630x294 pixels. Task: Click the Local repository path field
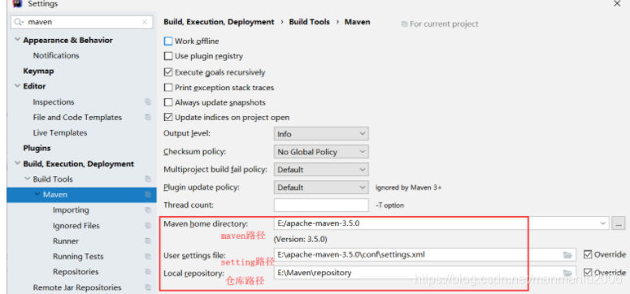coord(424,273)
